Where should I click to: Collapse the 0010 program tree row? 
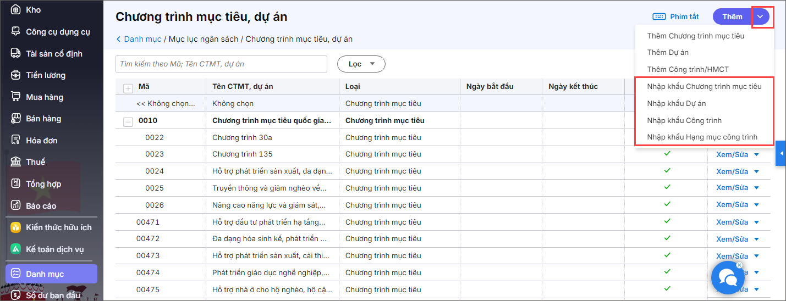click(x=128, y=121)
